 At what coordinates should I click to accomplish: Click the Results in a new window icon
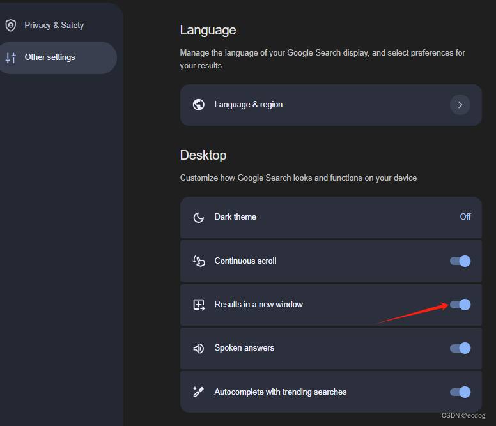(199, 305)
